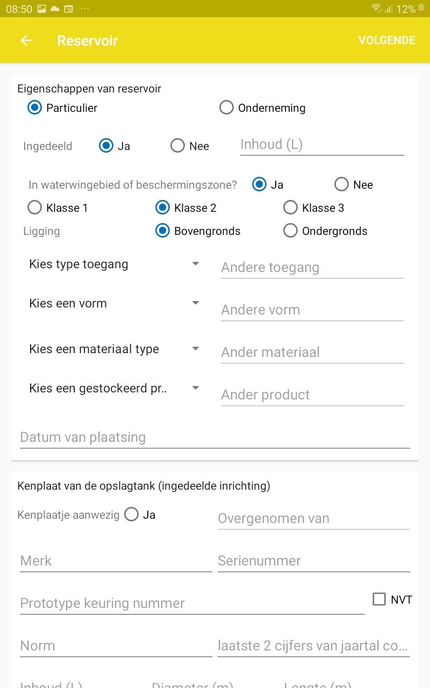Tap the Datum van plaatsing field
Screen dimensions: 430x688
215,437
